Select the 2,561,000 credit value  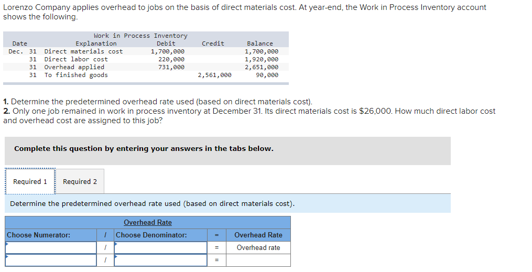point(215,75)
